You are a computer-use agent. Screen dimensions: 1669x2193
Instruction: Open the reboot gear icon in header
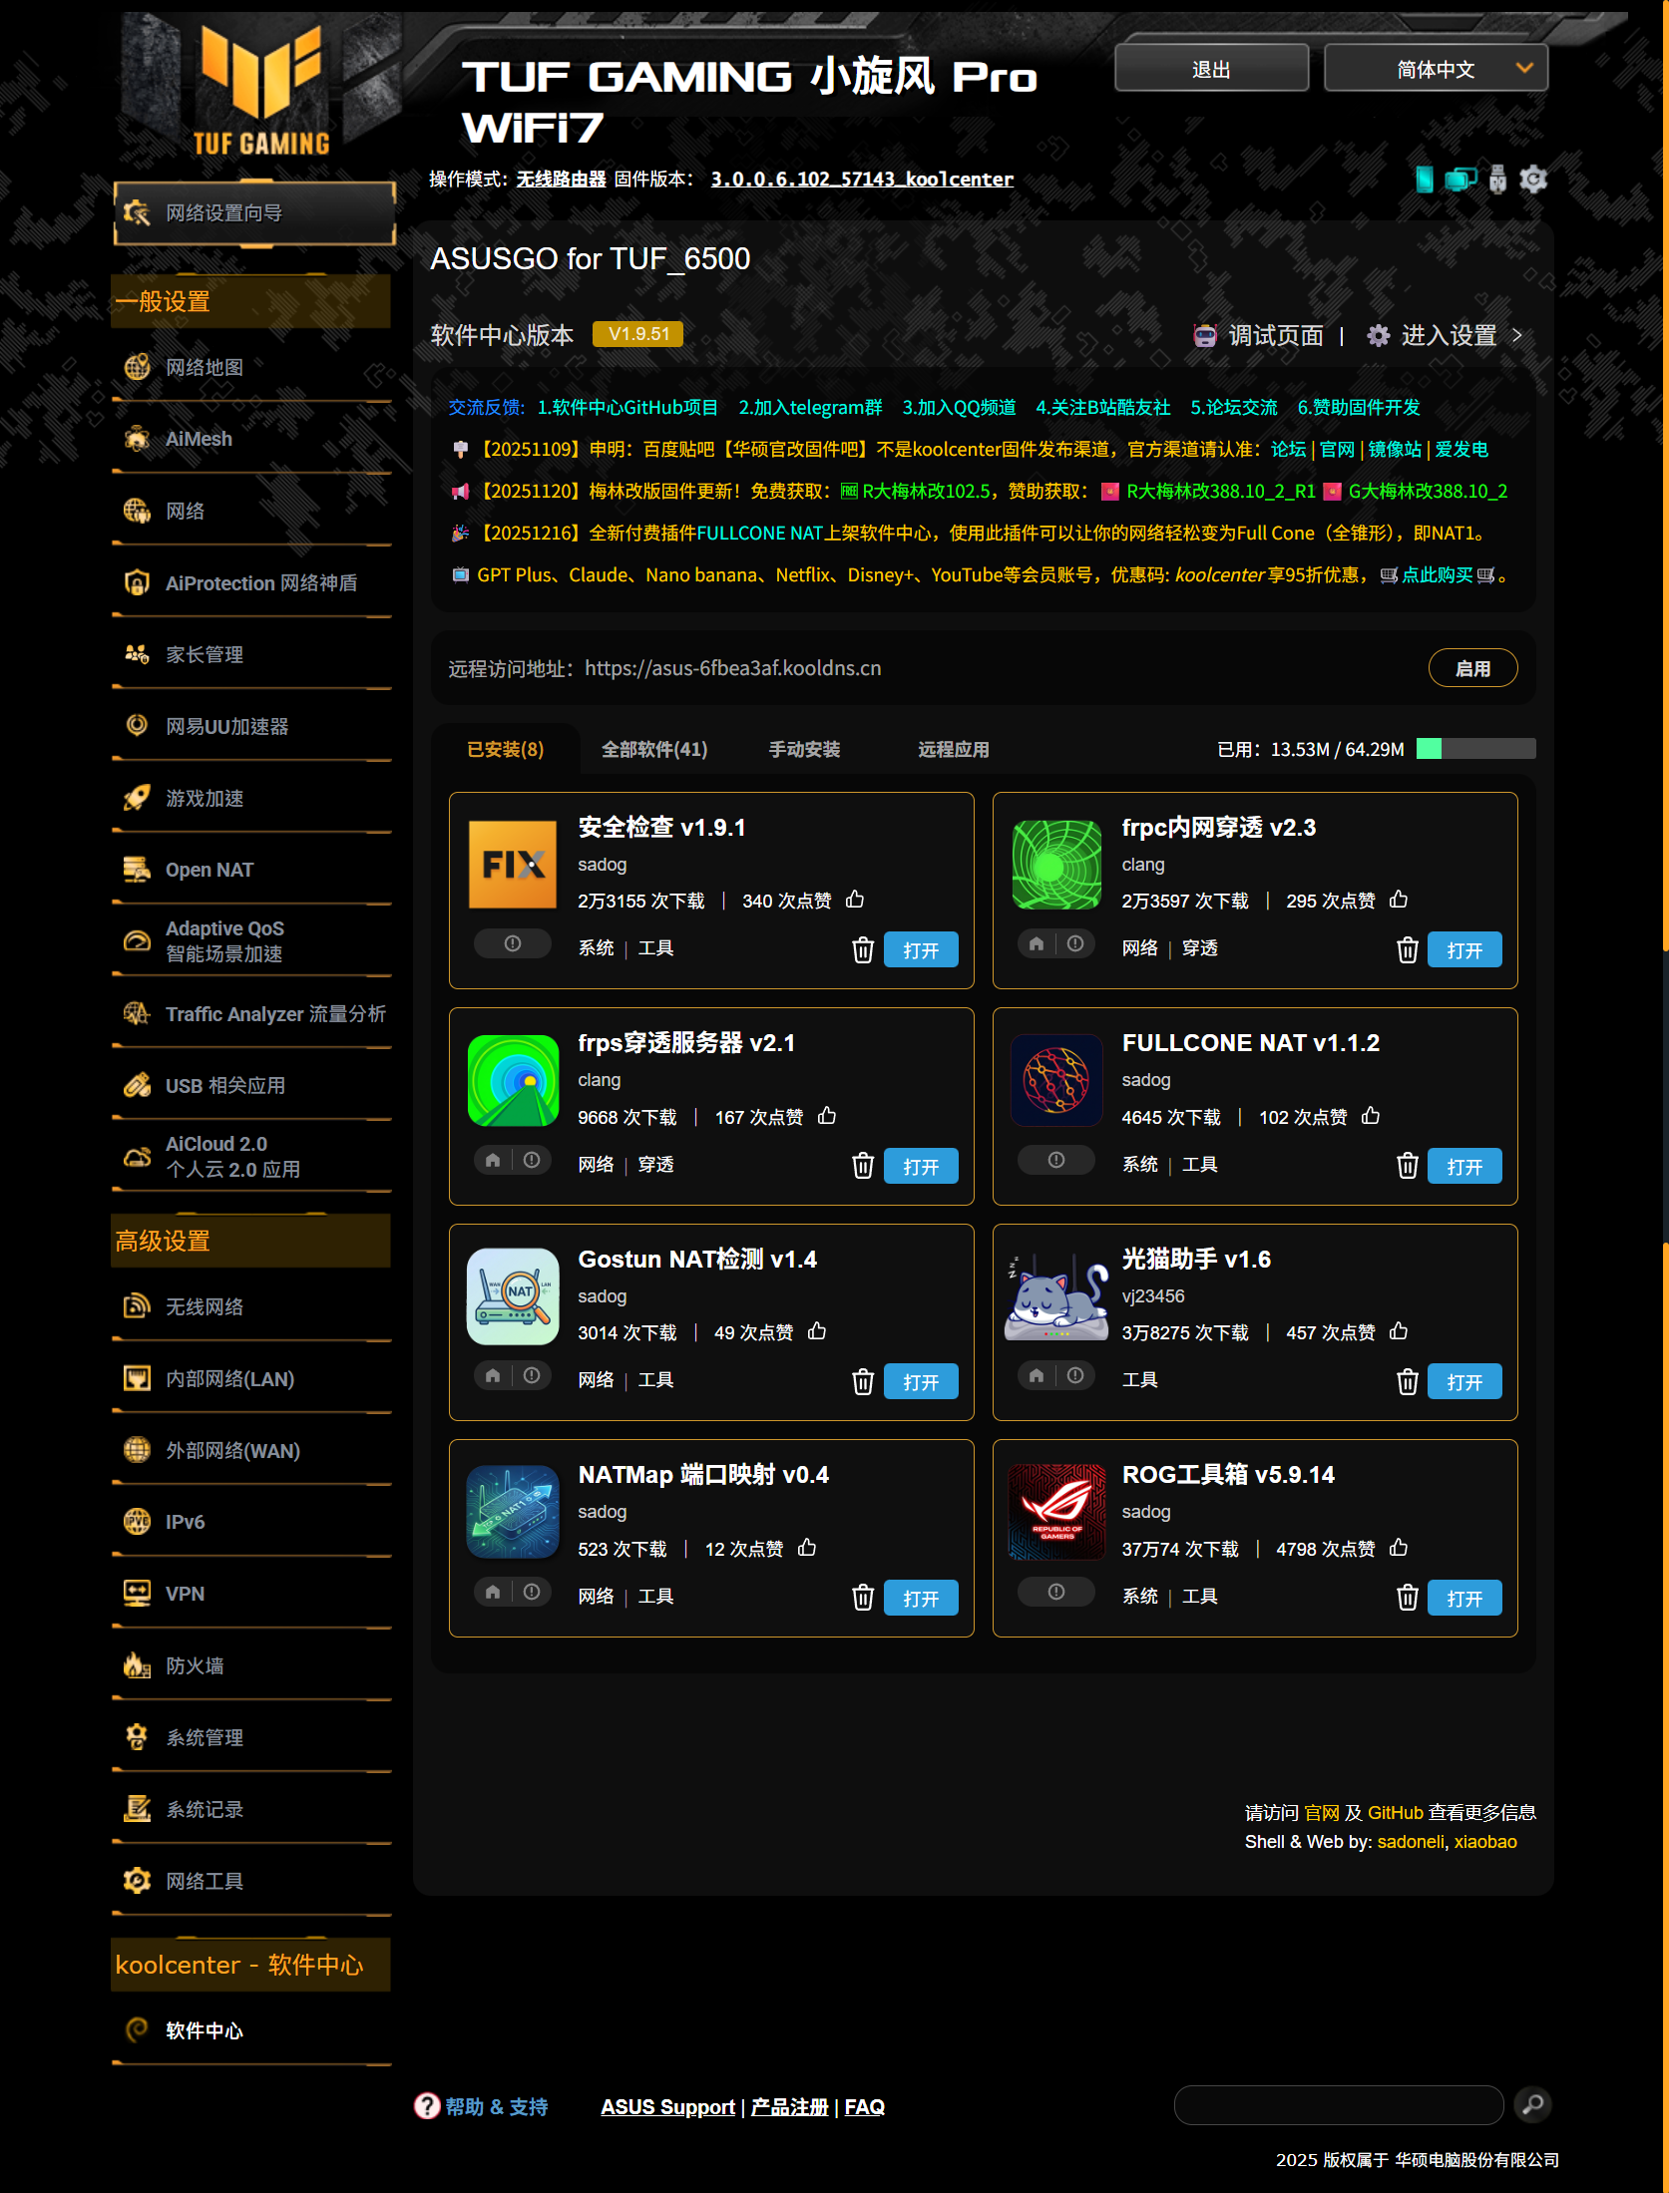[1533, 180]
